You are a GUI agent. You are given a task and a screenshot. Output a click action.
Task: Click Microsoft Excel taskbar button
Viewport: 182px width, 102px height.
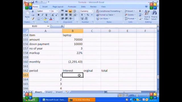[x=54, y=100]
